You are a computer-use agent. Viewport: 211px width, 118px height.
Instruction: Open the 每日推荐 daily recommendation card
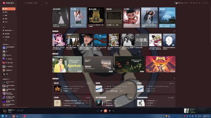pyautogui.click(x=61, y=18)
